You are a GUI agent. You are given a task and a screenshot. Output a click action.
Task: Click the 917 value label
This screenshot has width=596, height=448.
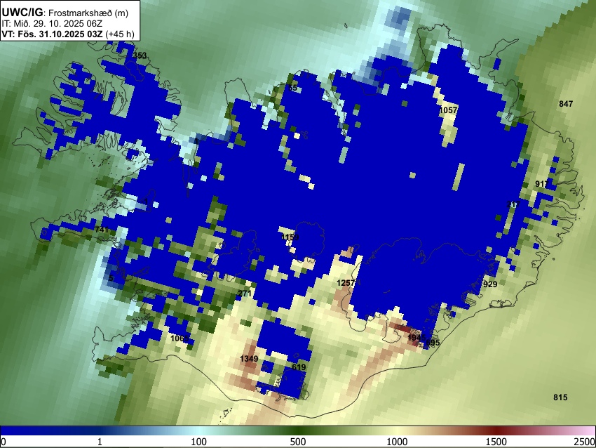542,184
